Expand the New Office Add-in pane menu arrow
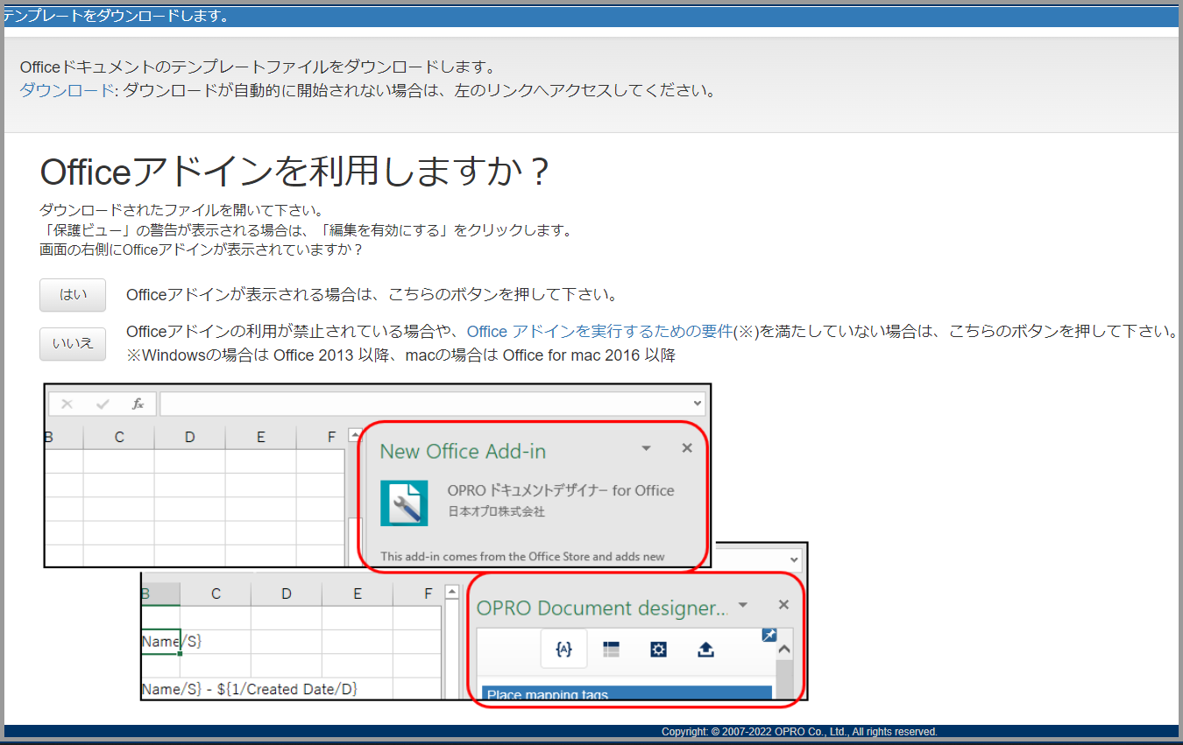 (646, 448)
